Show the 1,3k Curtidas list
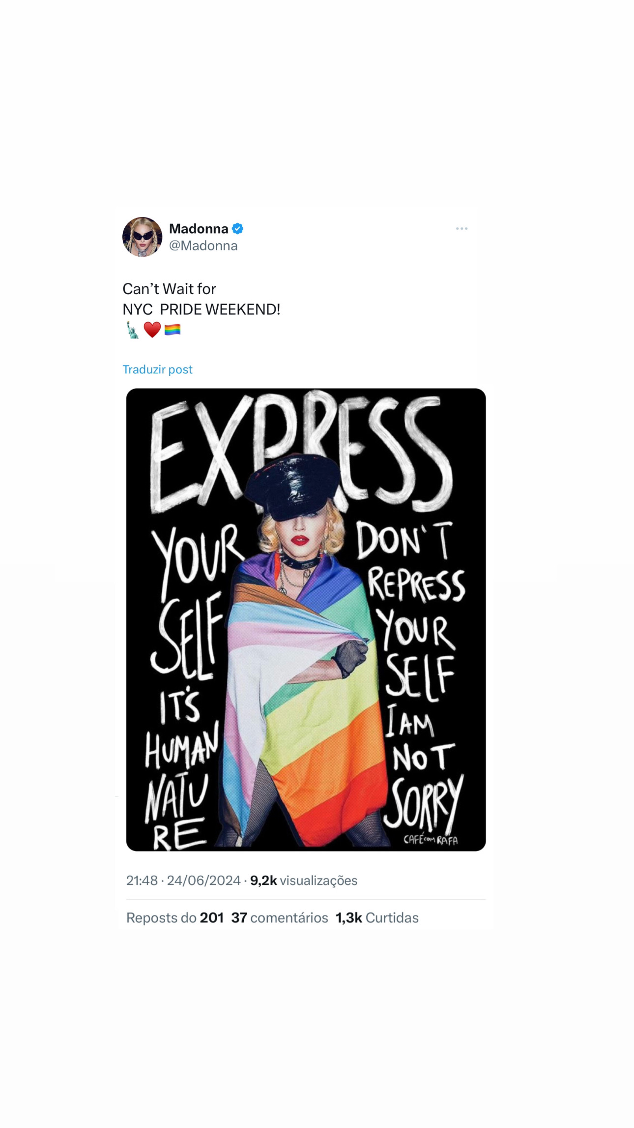The width and height of the screenshot is (634, 1128). (x=377, y=918)
